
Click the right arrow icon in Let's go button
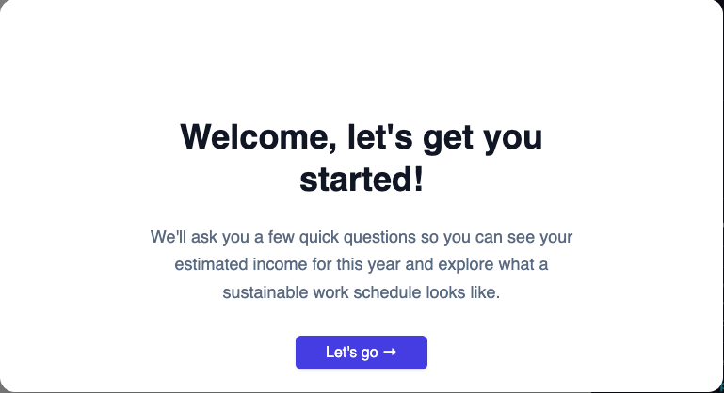[390, 352]
